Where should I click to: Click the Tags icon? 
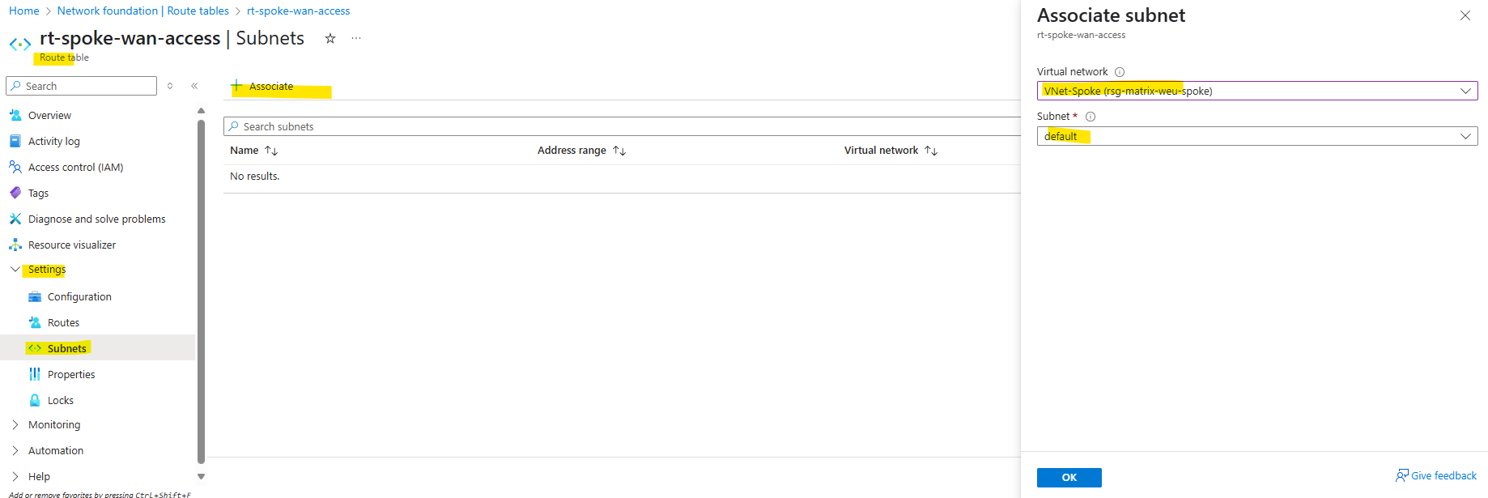click(15, 193)
